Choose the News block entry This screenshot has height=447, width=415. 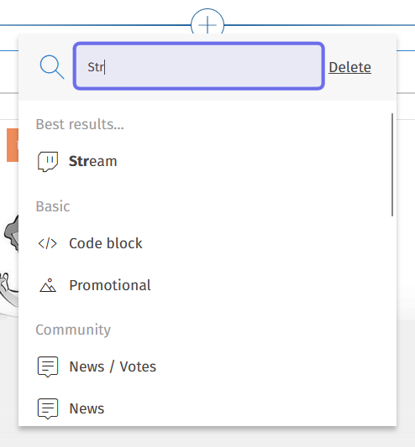(x=207, y=408)
